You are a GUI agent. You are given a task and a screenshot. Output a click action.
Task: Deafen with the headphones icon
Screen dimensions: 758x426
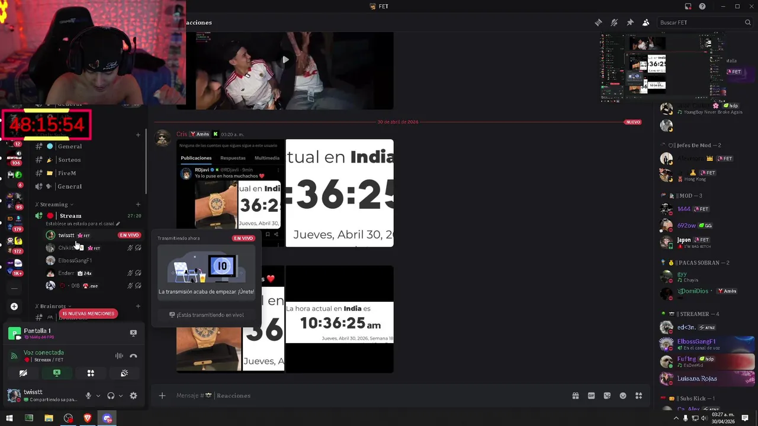tap(111, 396)
